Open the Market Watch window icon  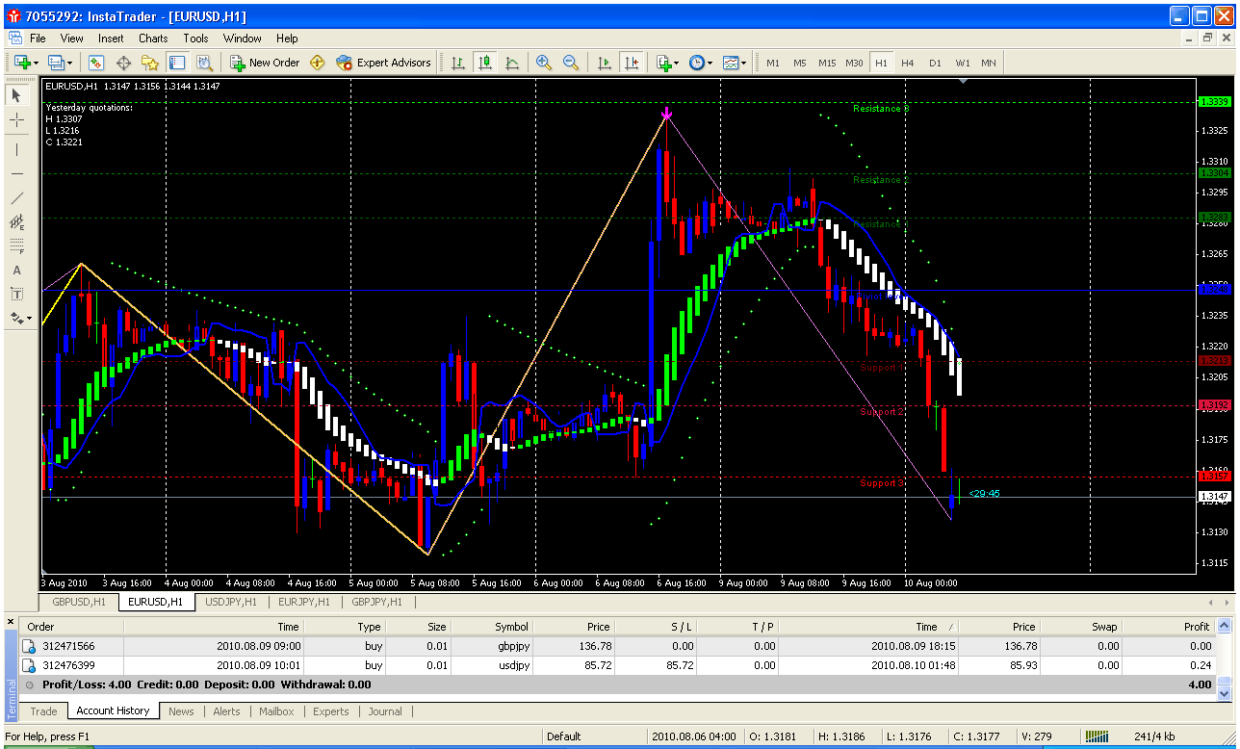96,63
